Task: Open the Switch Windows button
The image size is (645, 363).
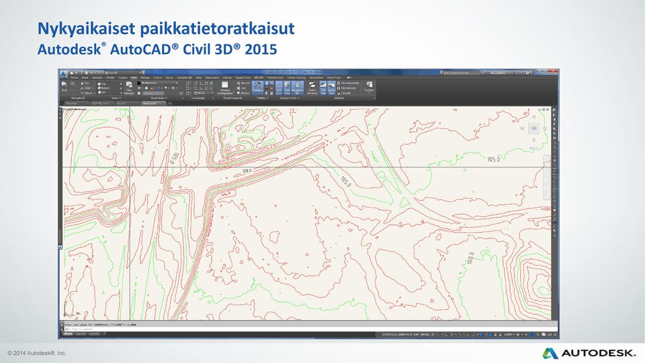Action: click(312, 88)
